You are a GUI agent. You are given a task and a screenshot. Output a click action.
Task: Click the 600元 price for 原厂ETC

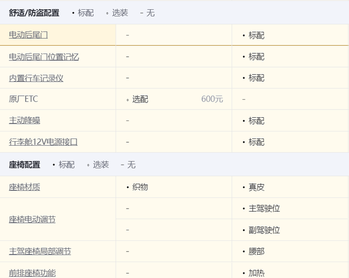tap(212, 99)
